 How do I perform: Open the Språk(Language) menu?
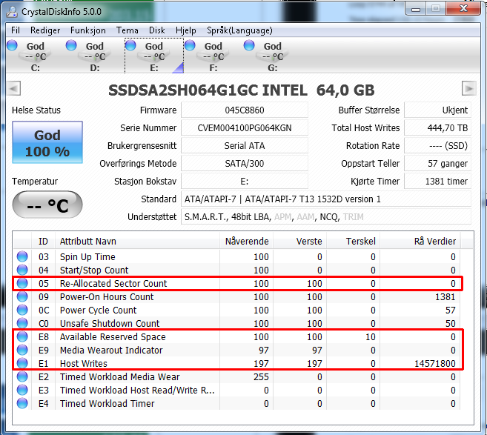tap(239, 30)
